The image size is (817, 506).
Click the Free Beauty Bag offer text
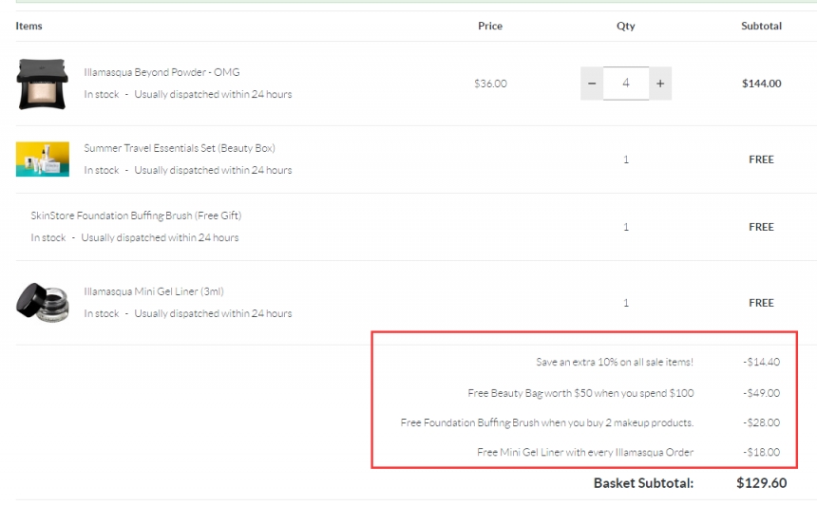pos(580,392)
